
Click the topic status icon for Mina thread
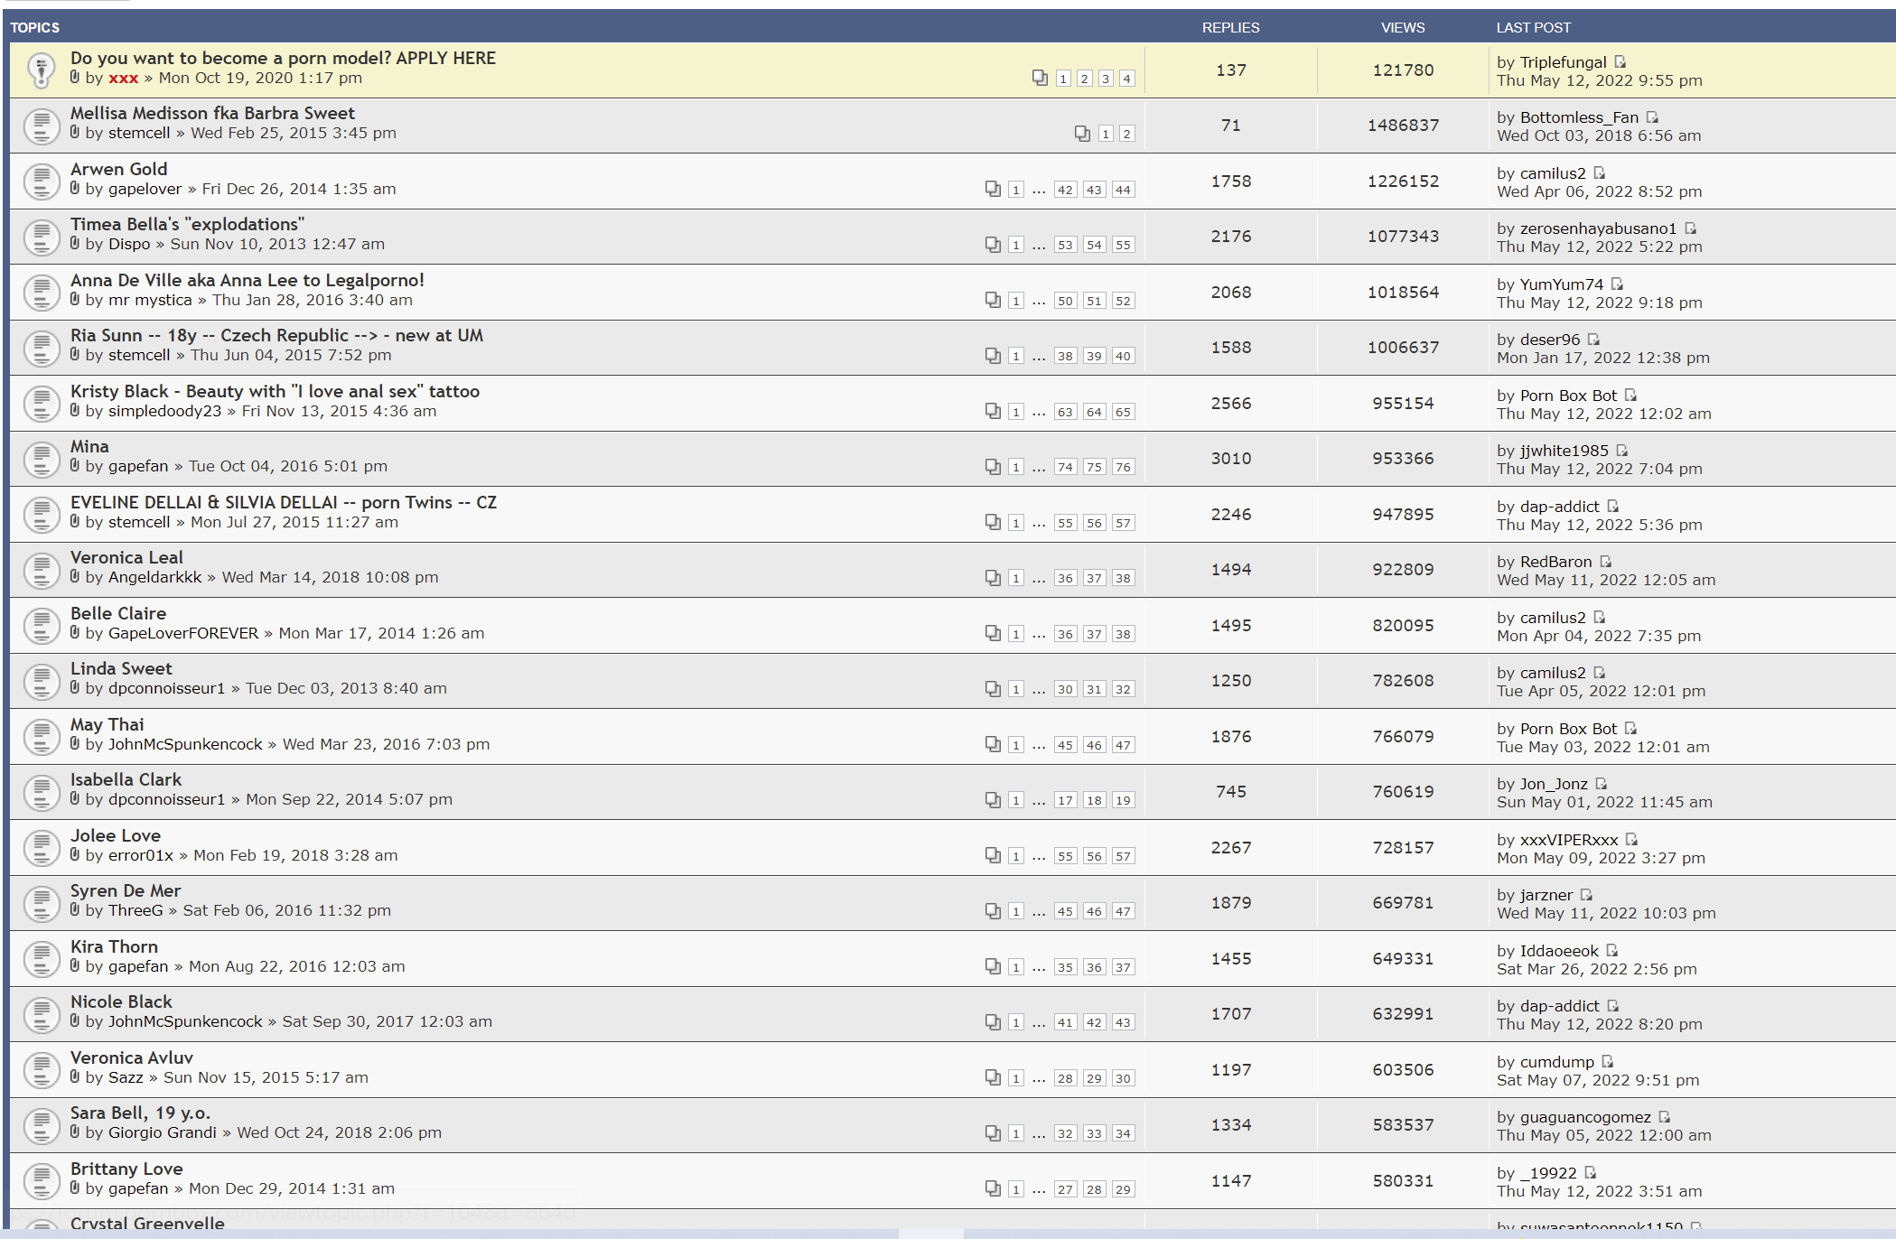pos(41,460)
